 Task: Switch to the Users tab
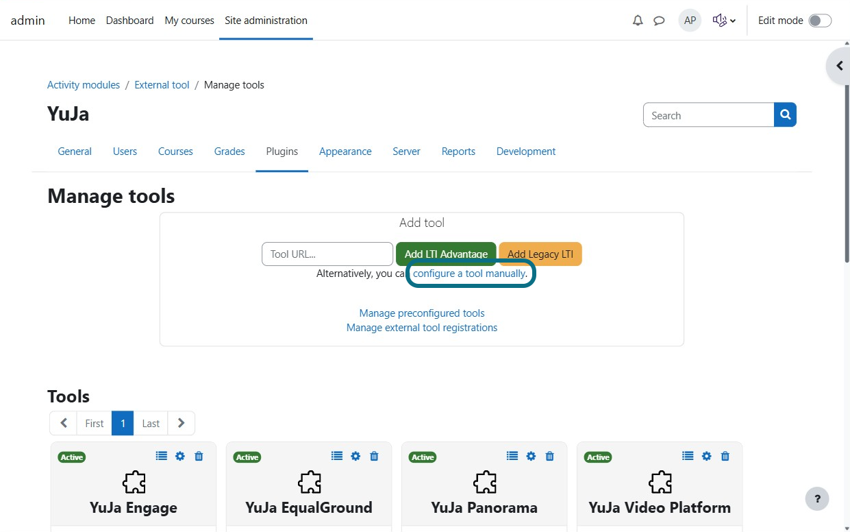125,152
